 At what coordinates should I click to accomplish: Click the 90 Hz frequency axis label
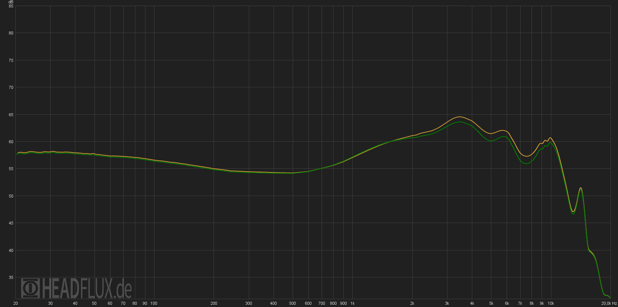(x=145, y=303)
